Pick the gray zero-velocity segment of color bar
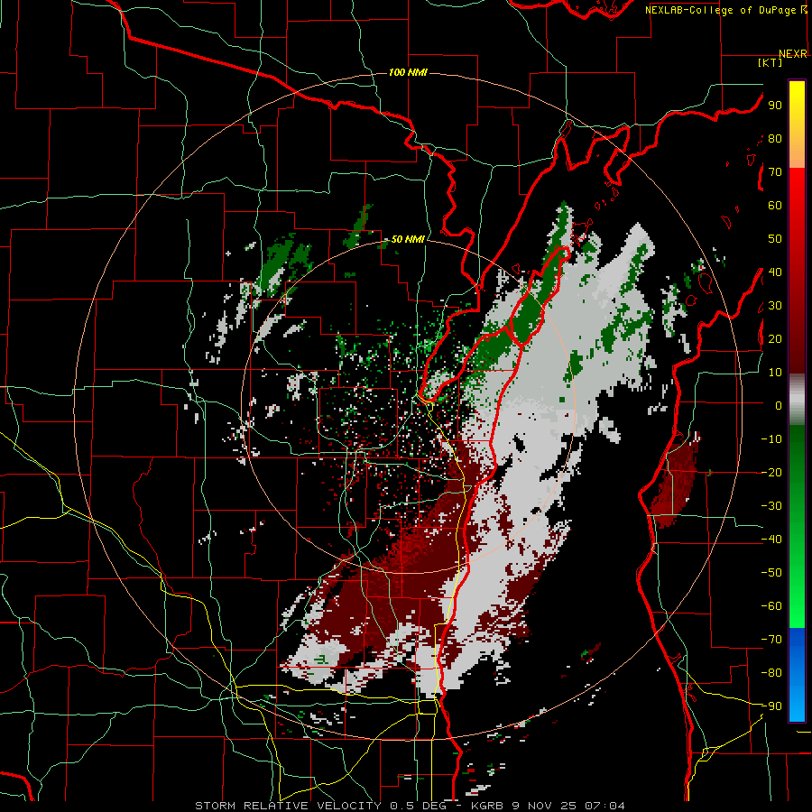 [x=797, y=401]
